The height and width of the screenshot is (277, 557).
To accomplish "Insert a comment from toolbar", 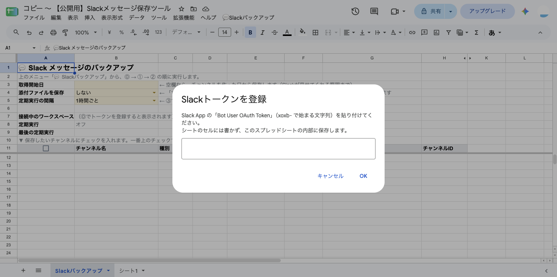I will click(x=424, y=33).
